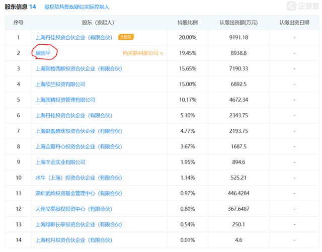Click the 股东信息 section heading
The width and height of the screenshot is (322, 252).
point(16,7)
